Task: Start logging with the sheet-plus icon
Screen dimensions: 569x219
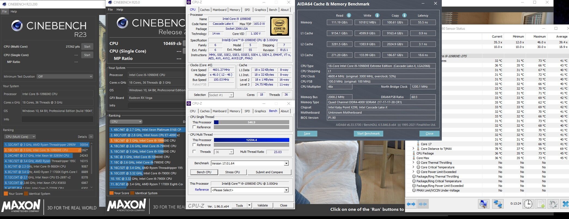Action: [541, 204]
